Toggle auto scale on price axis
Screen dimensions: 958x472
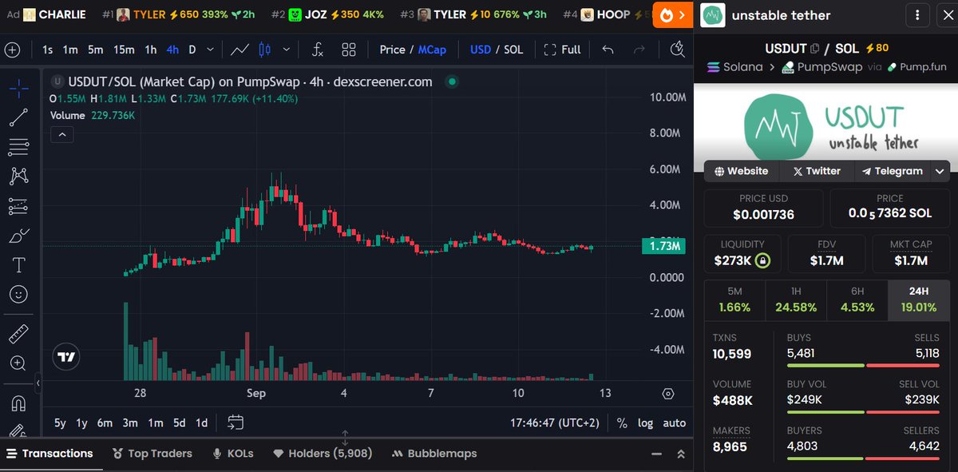pos(675,423)
